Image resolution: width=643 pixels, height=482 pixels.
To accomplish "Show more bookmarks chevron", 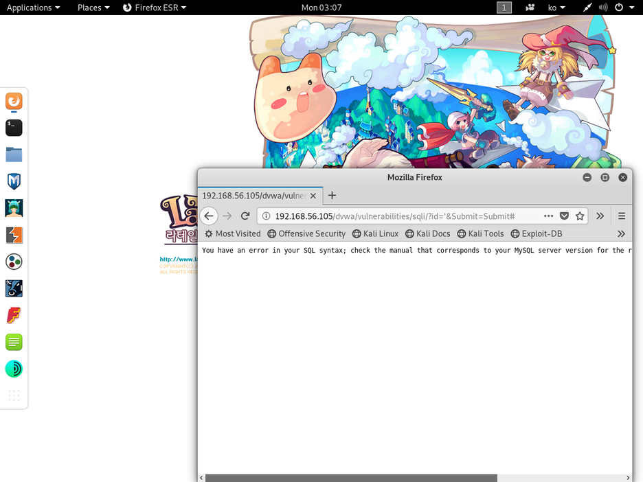I will pyautogui.click(x=621, y=233).
